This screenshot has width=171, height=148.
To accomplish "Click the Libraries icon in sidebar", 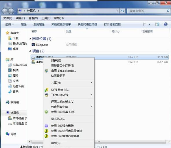I will coord(8,59).
